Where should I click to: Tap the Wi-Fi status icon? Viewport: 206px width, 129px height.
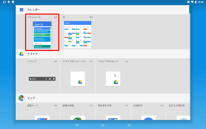coord(192,2)
